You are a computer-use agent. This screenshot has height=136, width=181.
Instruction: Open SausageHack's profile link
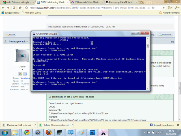(x=17, y=41)
